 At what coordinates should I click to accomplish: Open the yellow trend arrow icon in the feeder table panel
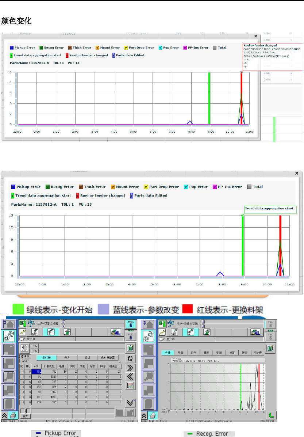point(23,332)
